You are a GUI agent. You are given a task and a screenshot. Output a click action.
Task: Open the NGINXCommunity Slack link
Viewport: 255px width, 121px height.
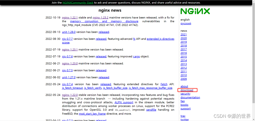[78, 3]
